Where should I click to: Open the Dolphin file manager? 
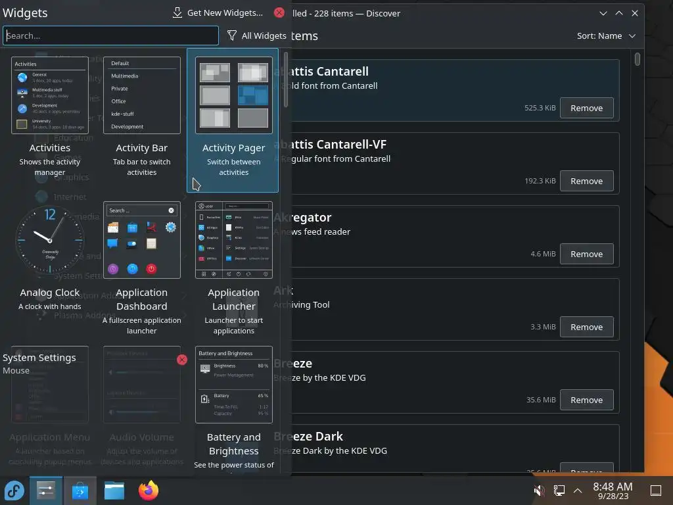point(114,491)
